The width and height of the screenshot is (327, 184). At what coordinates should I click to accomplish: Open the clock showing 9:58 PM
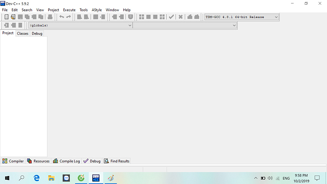(301, 178)
